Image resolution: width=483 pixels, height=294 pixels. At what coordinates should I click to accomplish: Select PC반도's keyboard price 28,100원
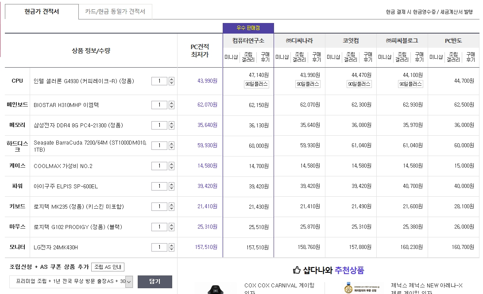pyautogui.click(x=464, y=206)
